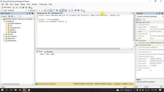Image resolution: width=164 pixels, height=92 pixels.
Task: Click the Filter icon in Object Explorer
Action: click(x=18, y=16)
